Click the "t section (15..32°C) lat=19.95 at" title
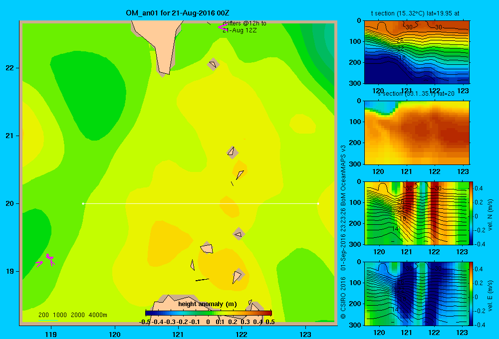Image resolution: width=499 pixels, height=339 pixels. 415,13
